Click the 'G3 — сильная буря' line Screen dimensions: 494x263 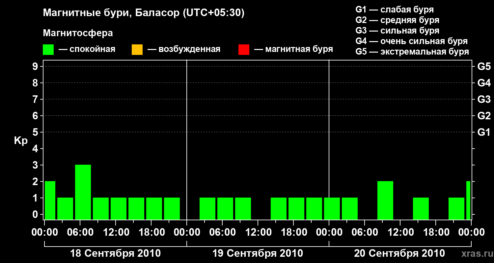coord(397,31)
